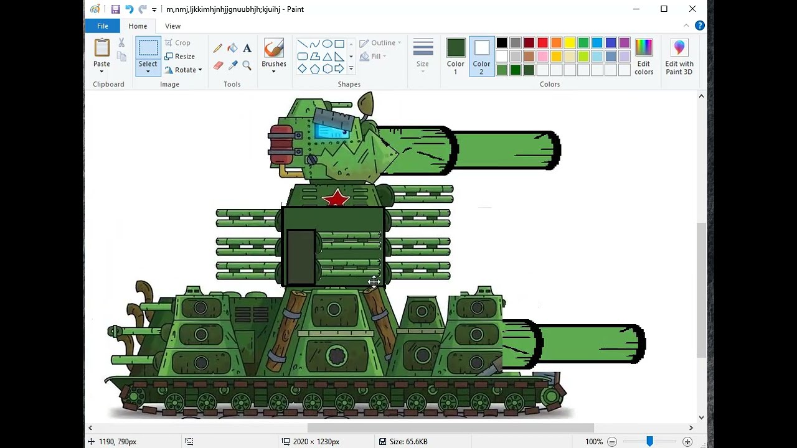Viewport: 797px width, 448px height.
Task: Select the Eraser tool
Action: 218,65
